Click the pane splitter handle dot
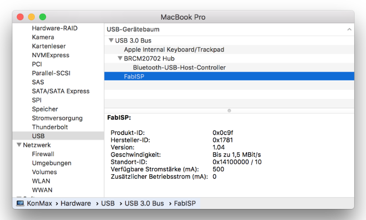Screen dimensions: 366x220 (229, 110)
